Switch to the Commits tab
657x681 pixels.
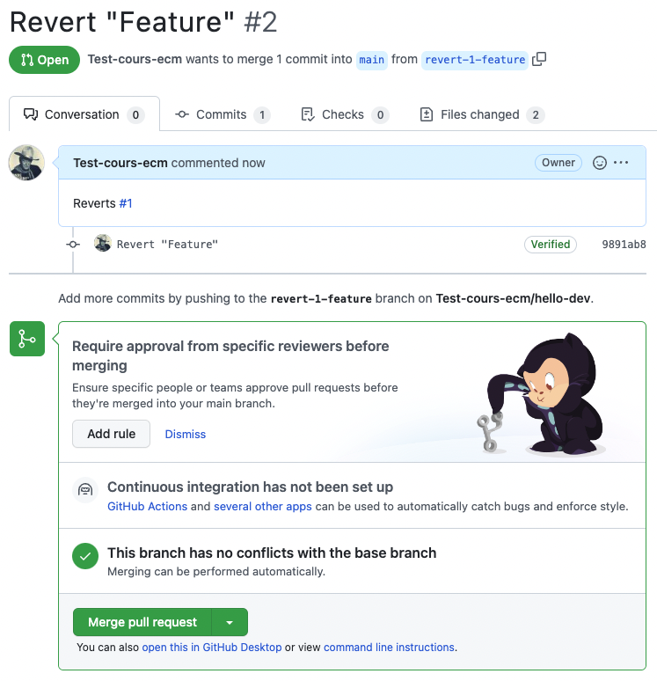click(222, 114)
